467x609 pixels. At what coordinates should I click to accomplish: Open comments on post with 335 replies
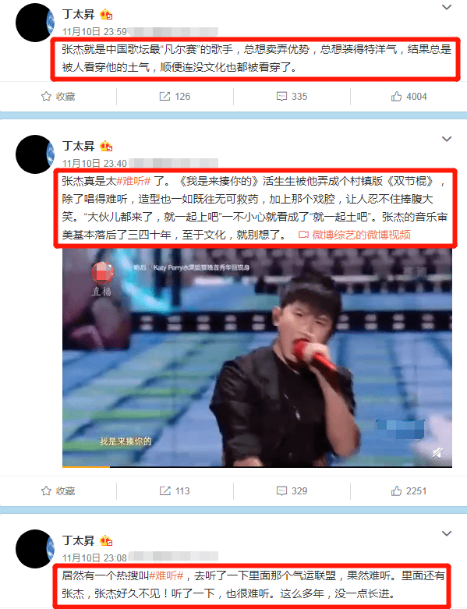tap(292, 97)
